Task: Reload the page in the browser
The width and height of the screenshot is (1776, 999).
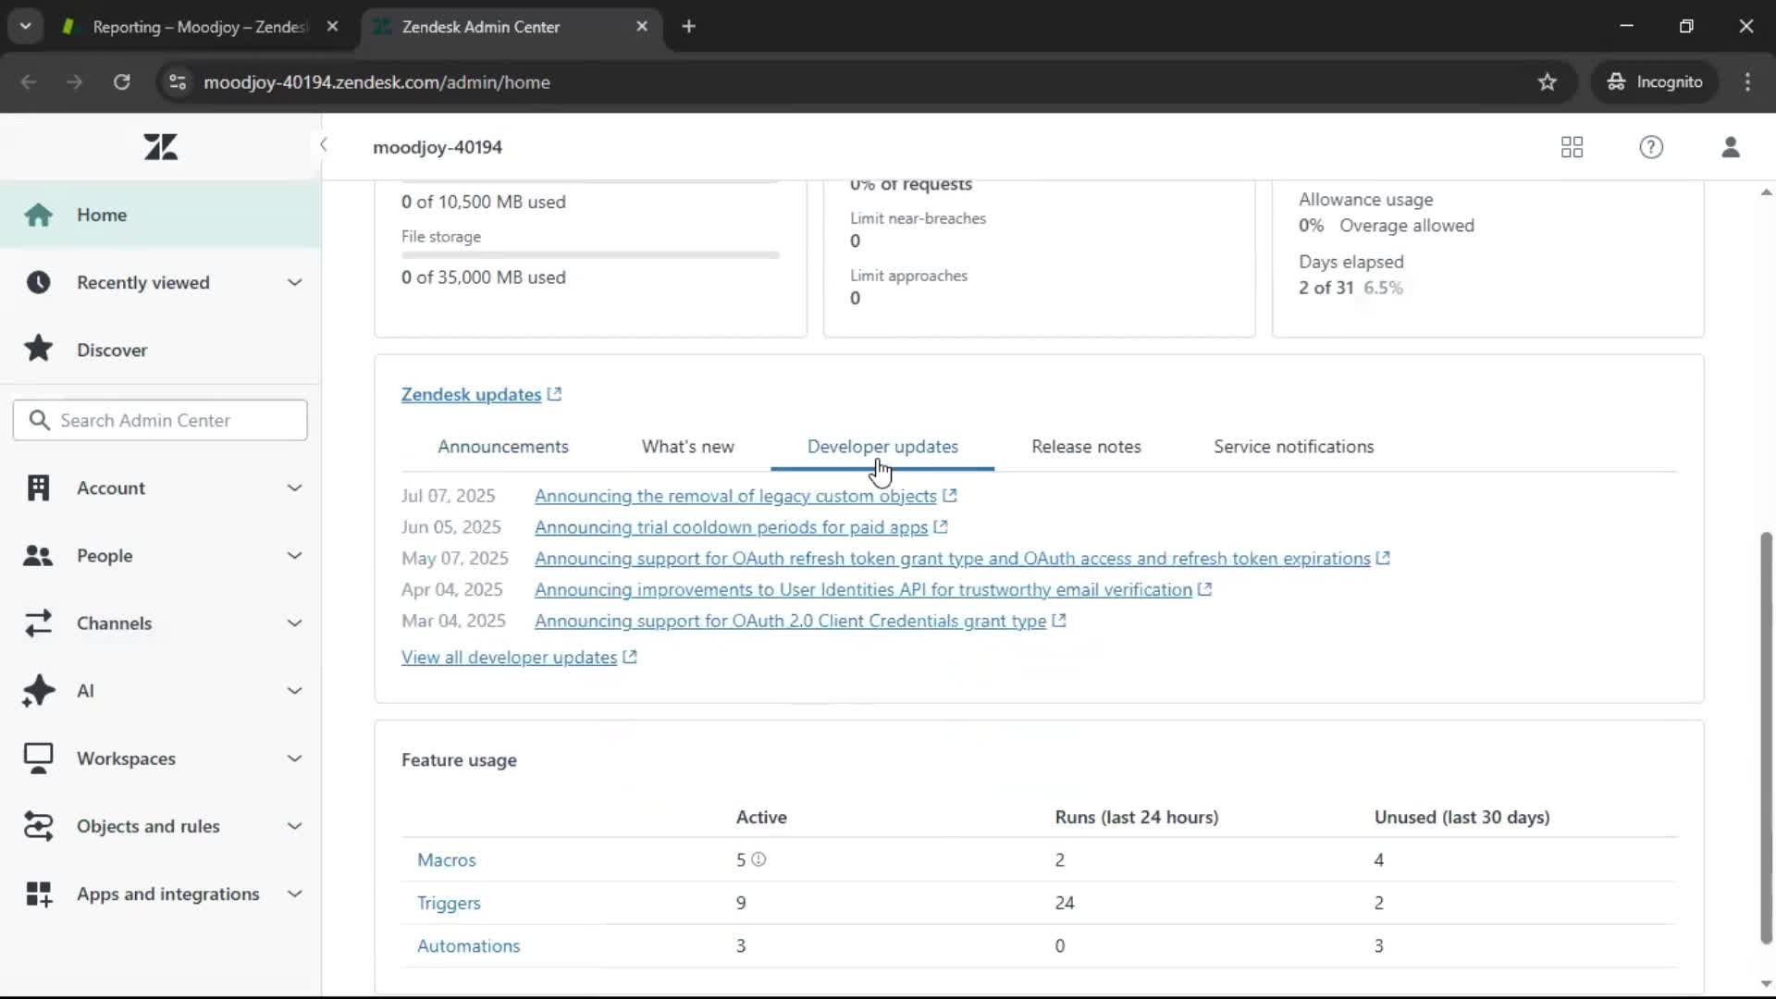Action: coord(121,82)
